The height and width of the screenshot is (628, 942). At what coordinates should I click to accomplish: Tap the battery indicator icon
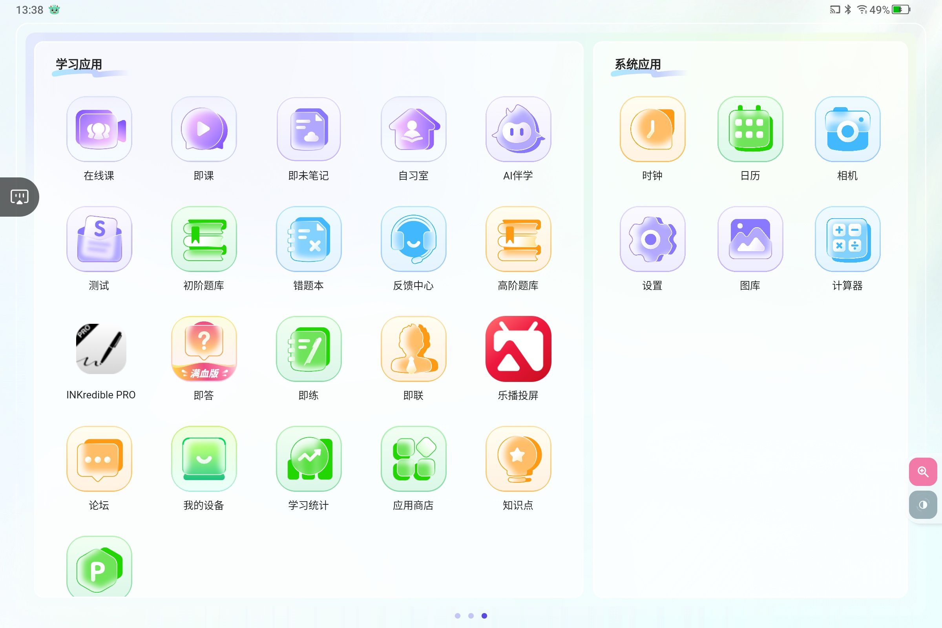[901, 9]
